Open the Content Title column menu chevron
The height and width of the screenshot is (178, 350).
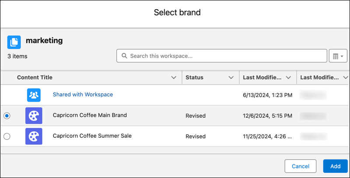tap(174, 77)
